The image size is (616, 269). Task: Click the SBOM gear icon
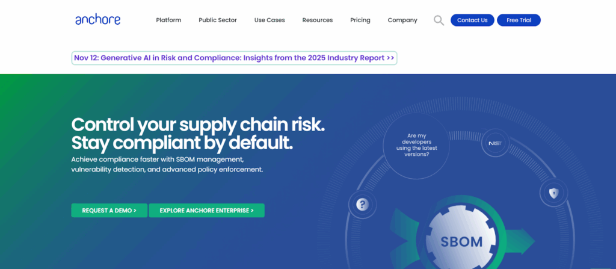click(461, 241)
